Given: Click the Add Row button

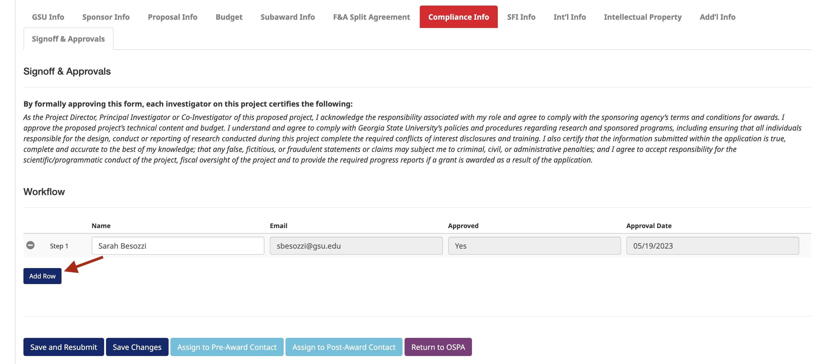Looking at the screenshot, I should [42, 276].
